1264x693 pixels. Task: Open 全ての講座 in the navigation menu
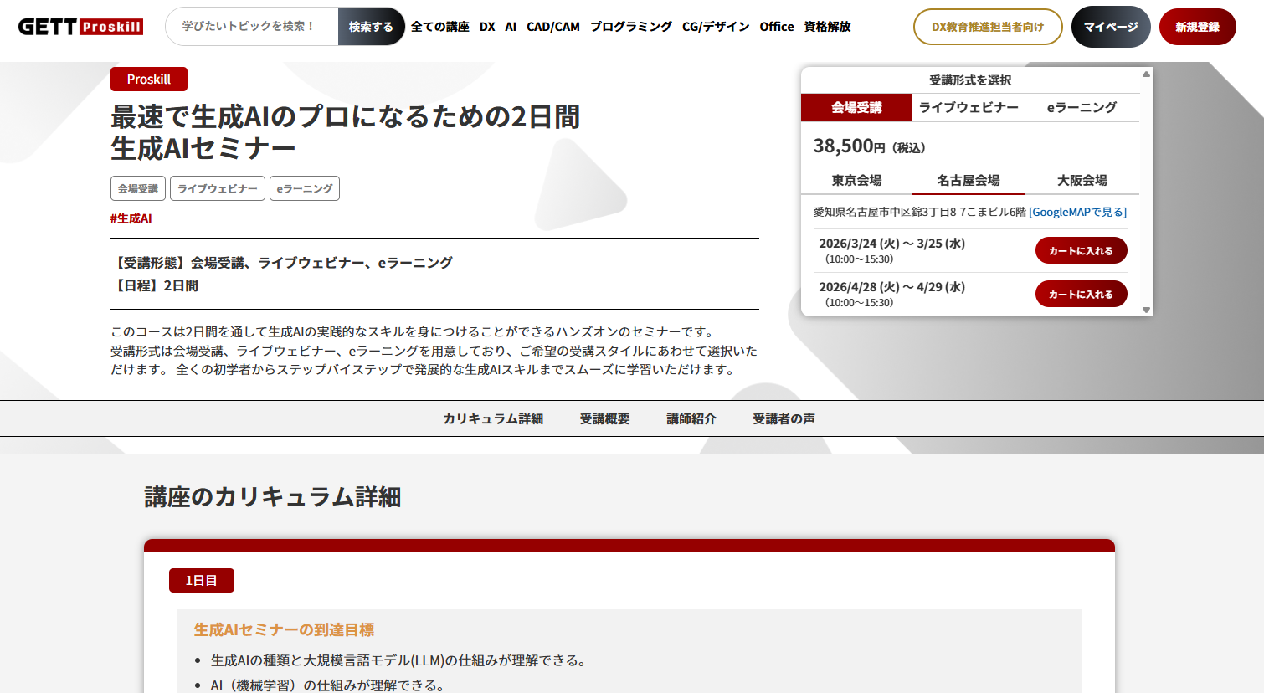coord(439,27)
